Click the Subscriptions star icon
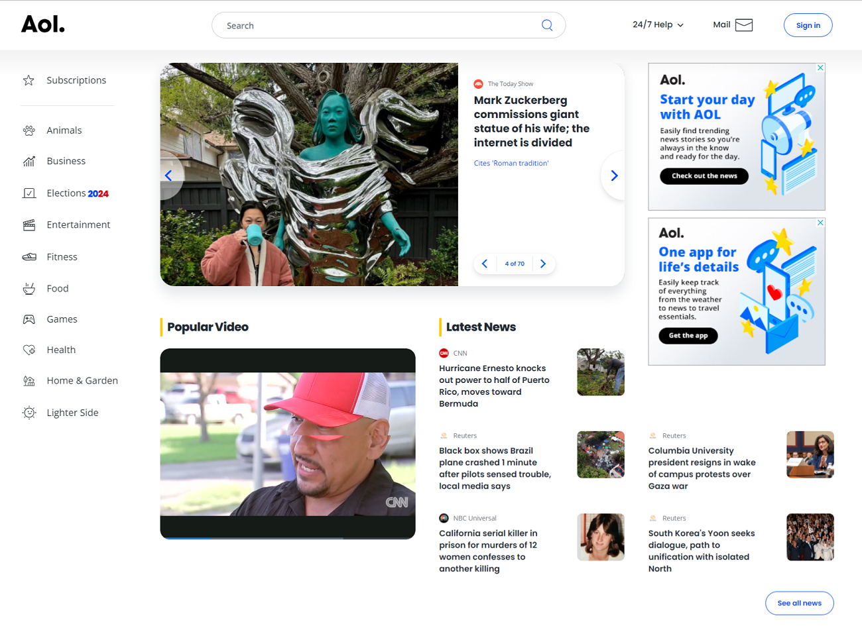 click(x=29, y=80)
